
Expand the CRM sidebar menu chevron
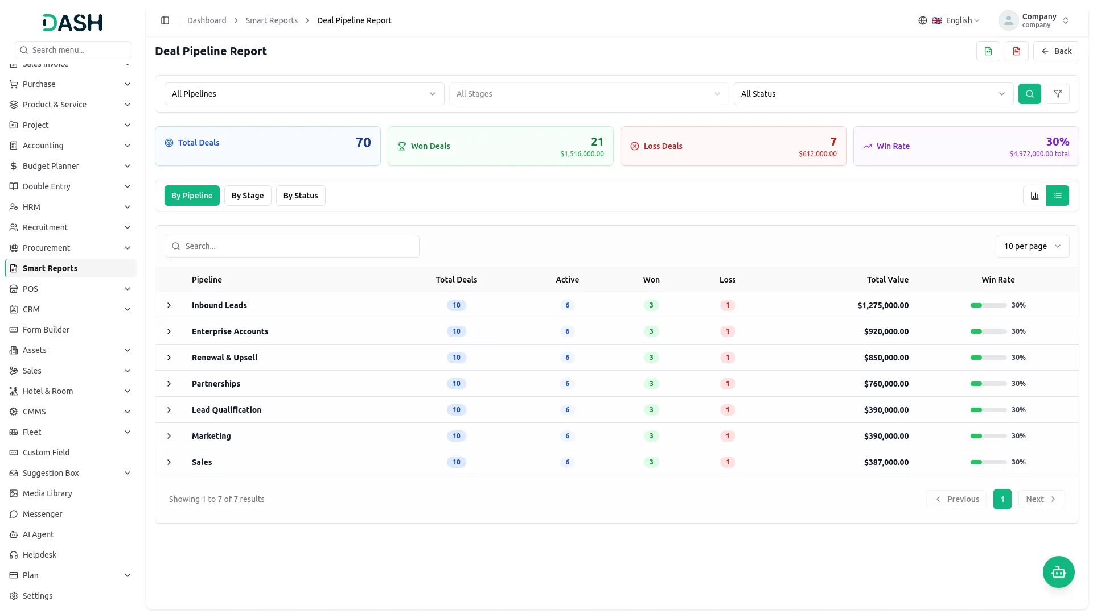(128, 309)
